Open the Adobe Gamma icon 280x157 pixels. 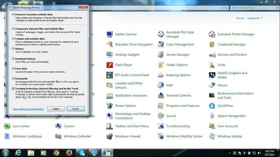[x=109, y=34]
